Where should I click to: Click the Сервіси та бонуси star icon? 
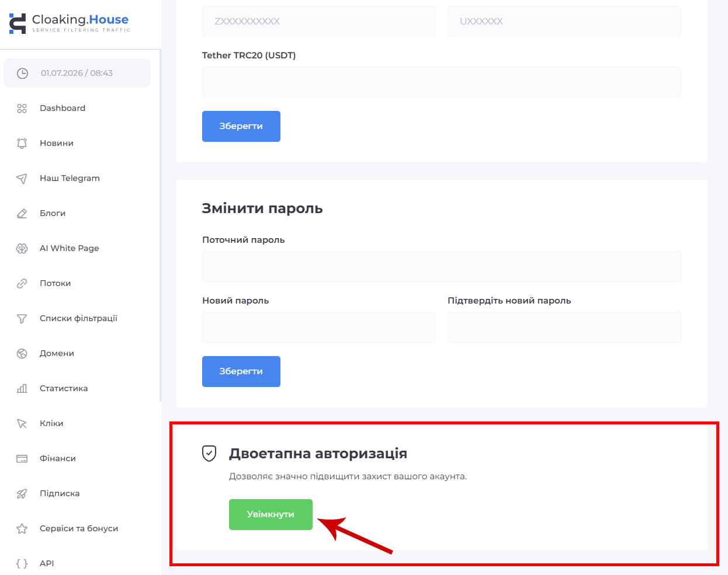(22, 528)
